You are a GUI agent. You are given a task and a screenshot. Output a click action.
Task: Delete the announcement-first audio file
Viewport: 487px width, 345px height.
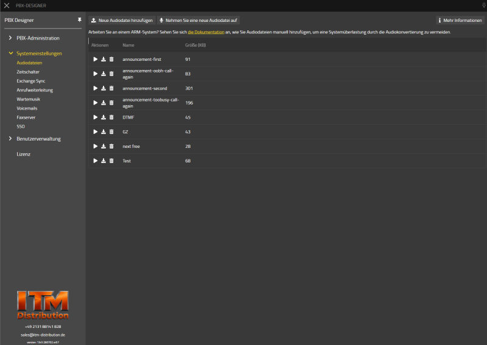tap(111, 59)
